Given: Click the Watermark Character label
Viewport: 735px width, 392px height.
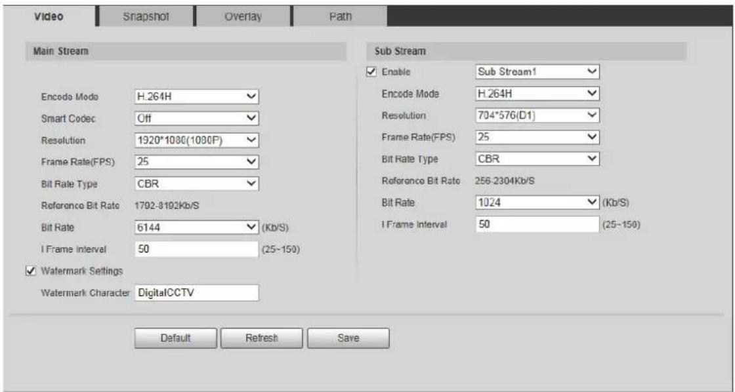Looking at the screenshot, I should point(85,293).
